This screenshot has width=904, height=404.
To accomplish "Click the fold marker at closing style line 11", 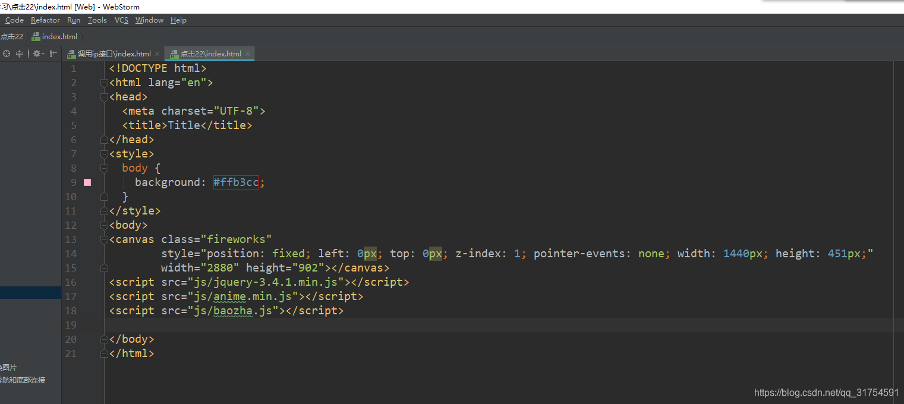I will tap(104, 211).
